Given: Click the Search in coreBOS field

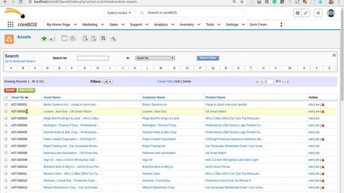Looking at the screenshot, I should (190, 13).
